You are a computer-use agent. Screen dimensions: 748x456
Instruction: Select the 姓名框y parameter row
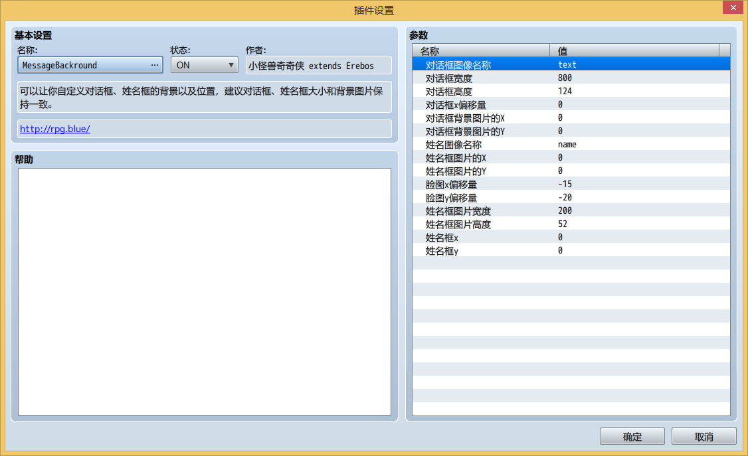571,251
